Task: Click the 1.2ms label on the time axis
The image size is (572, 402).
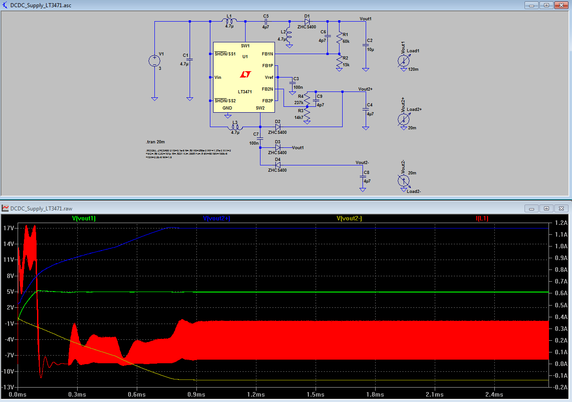Action: click(x=256, y=395)
